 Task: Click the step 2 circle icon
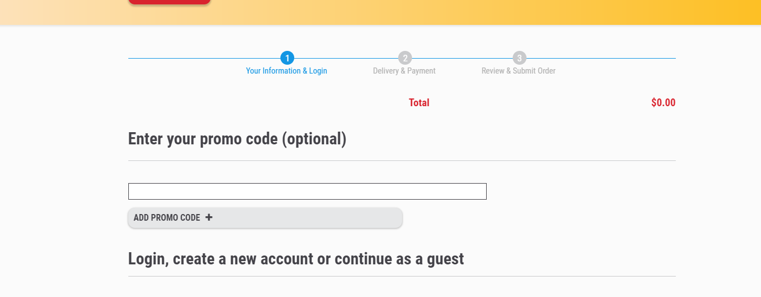pyautogui.click(x=405, y=58)
